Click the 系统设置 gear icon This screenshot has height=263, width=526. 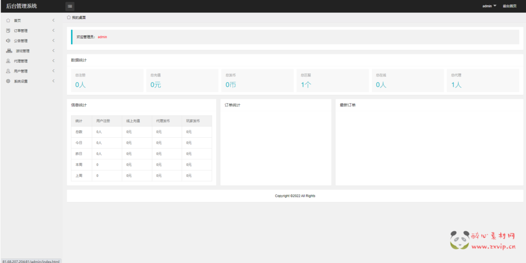(x=8, y=81)
